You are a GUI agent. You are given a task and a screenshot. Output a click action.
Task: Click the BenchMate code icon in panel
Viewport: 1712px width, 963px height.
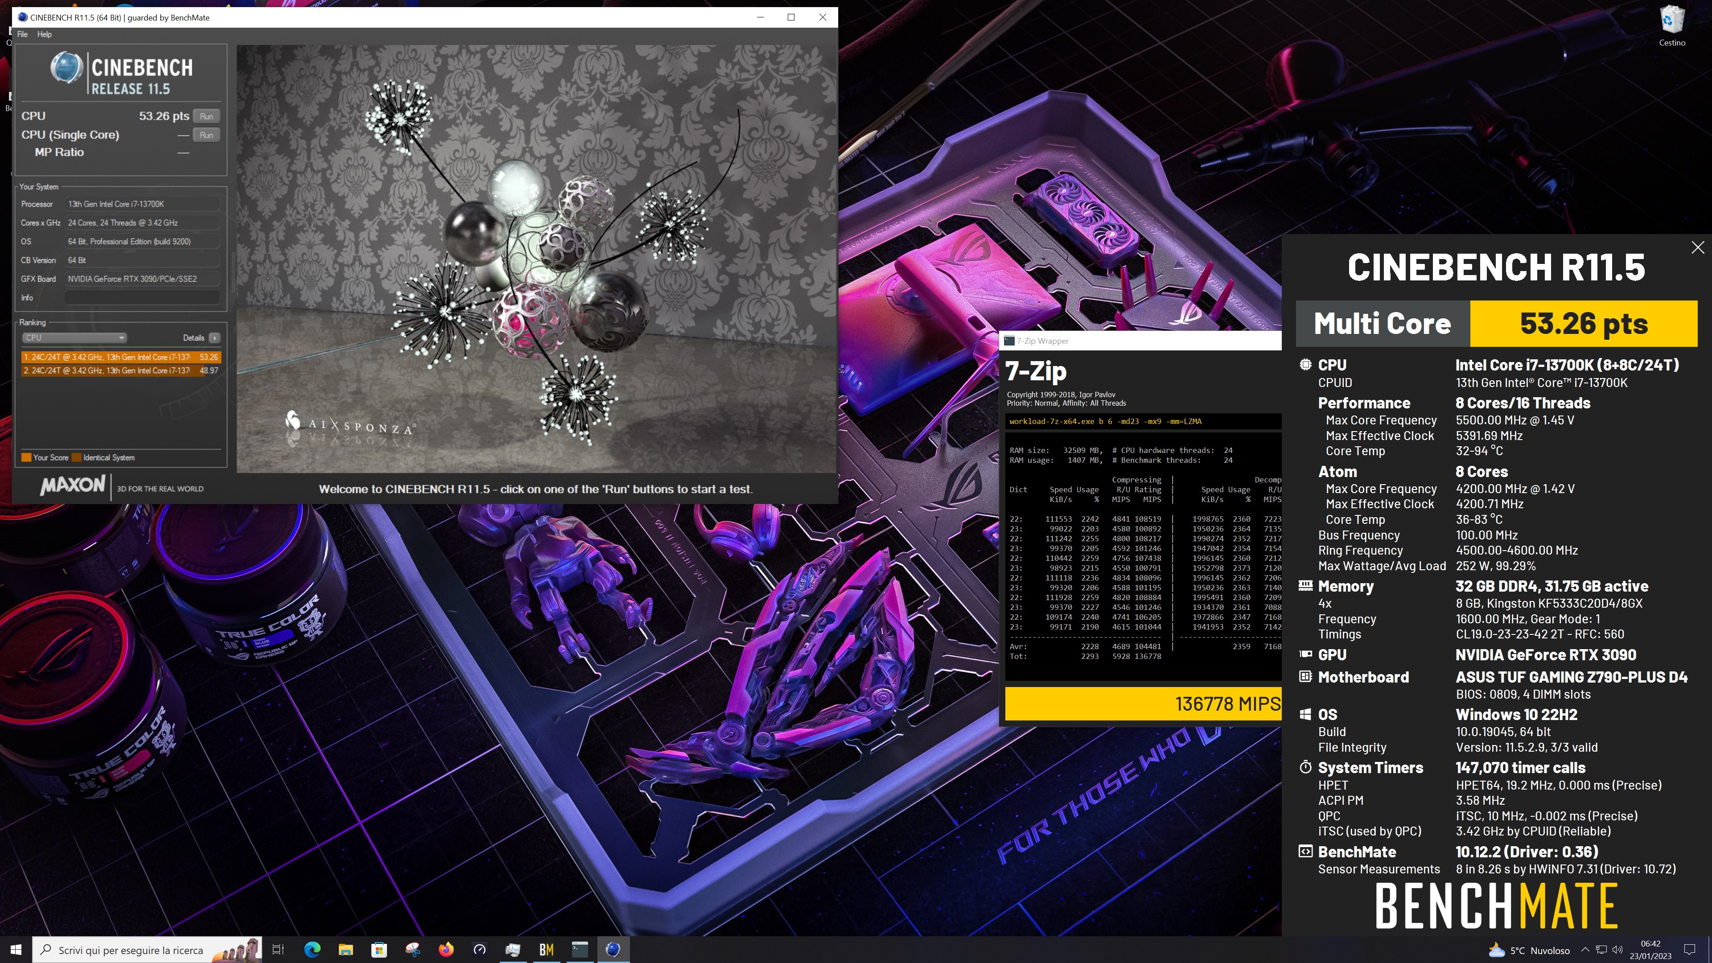point(1305,852)
